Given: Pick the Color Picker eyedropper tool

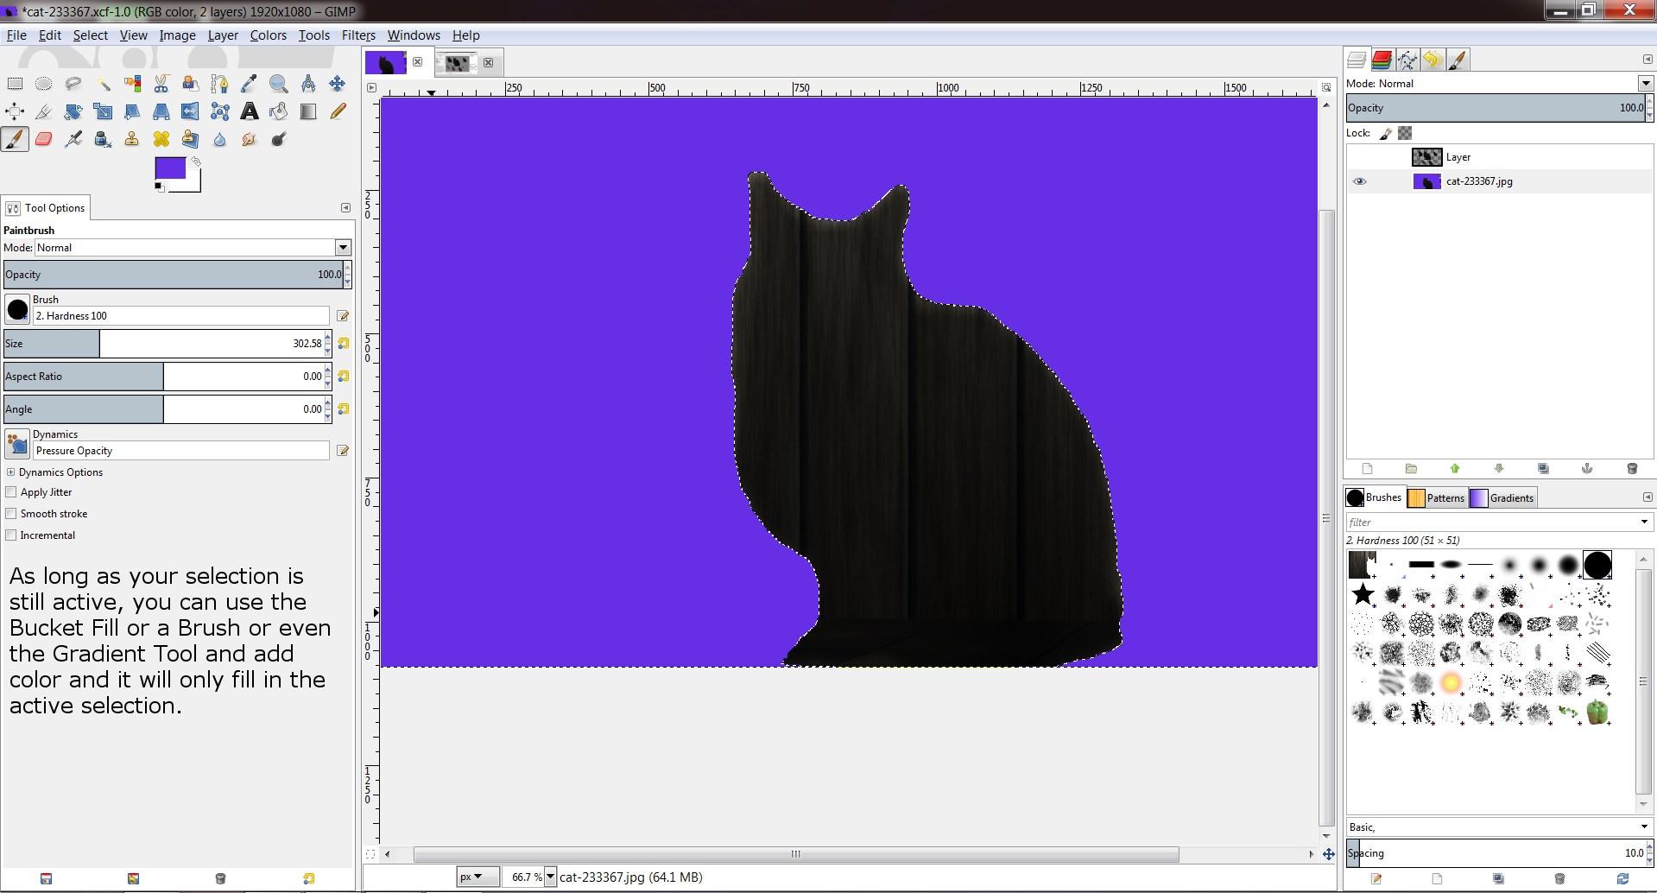Looking at the screenshot, I should [250, 84].
